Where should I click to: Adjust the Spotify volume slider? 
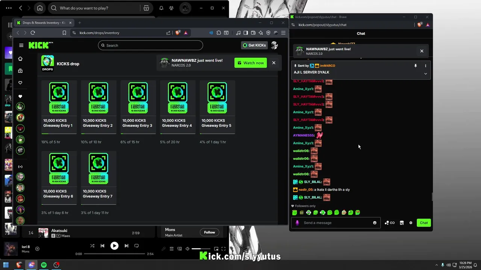click(201, 249)
